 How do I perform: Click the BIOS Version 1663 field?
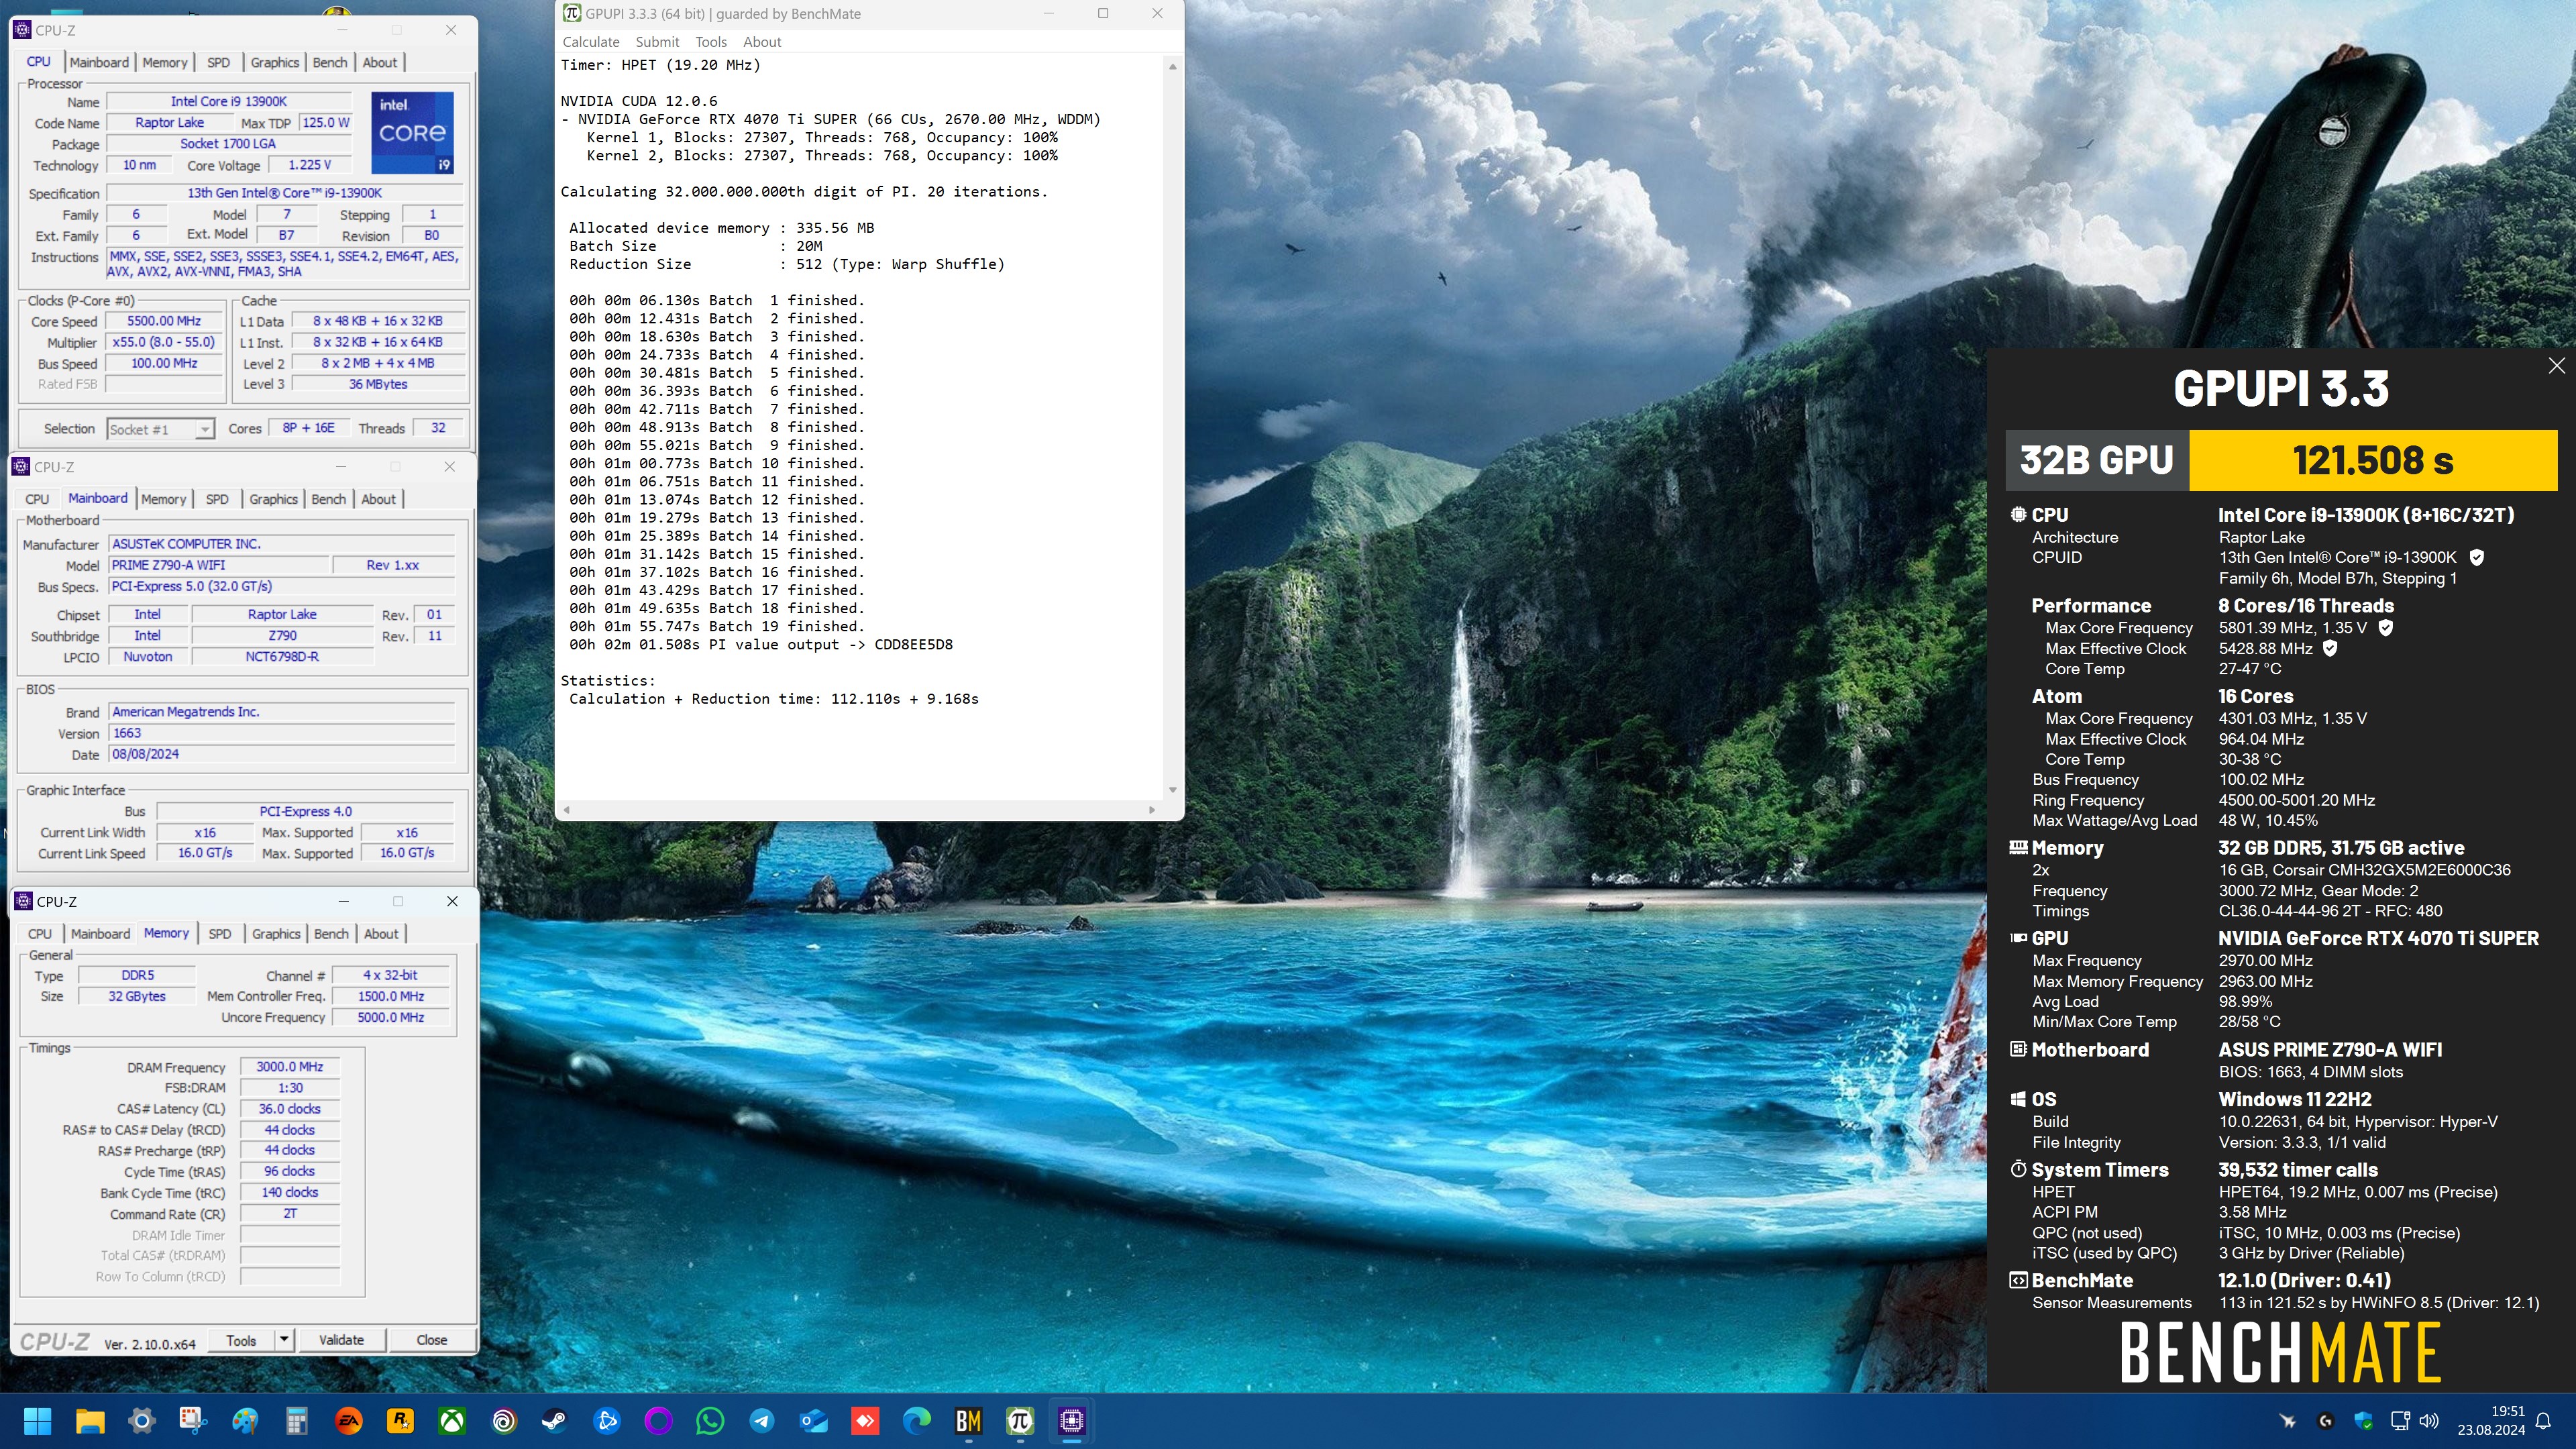pos(281,733)
